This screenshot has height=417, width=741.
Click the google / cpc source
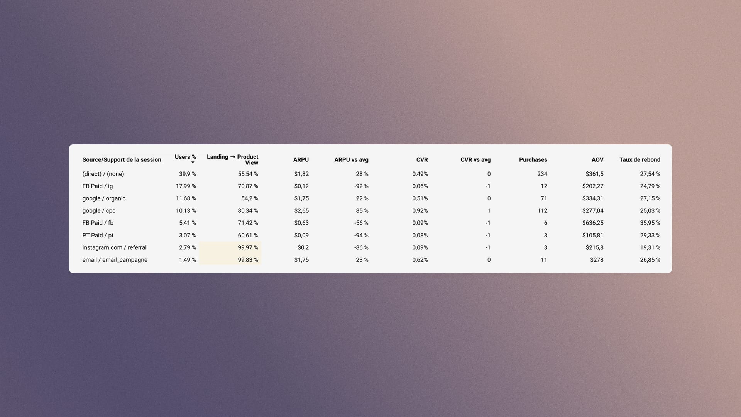99,211
